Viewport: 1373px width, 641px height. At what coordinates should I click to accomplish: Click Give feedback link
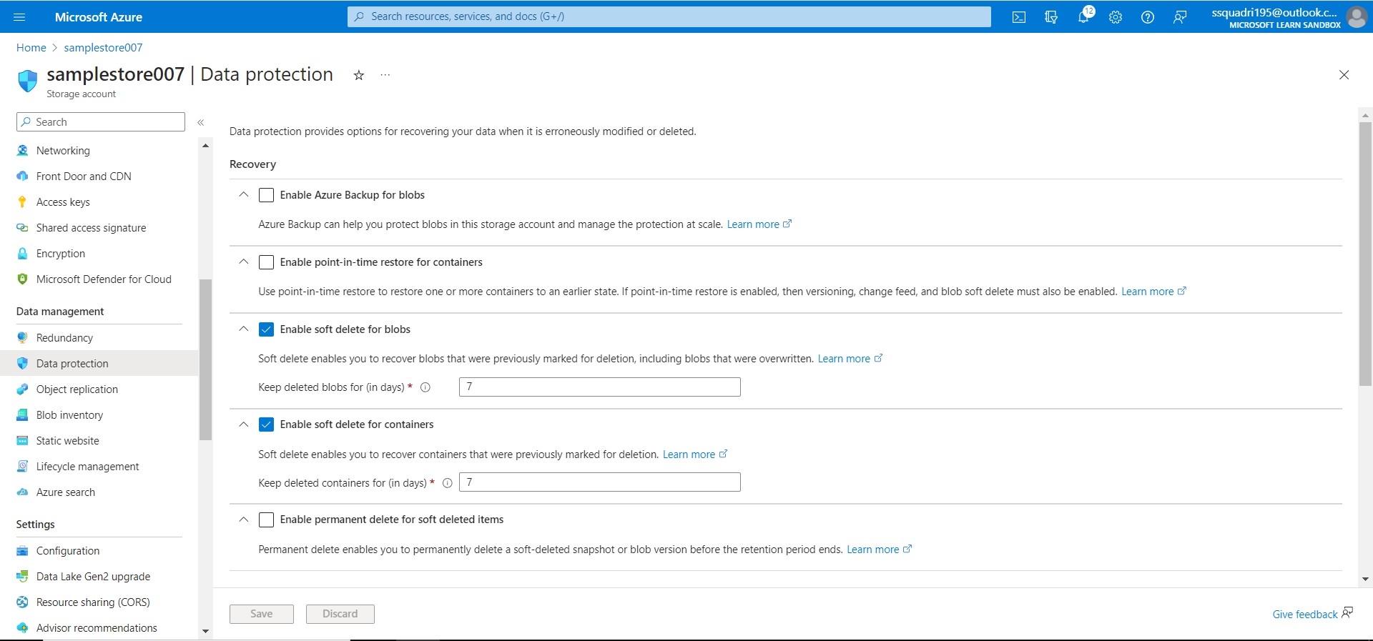[1312, 614]
